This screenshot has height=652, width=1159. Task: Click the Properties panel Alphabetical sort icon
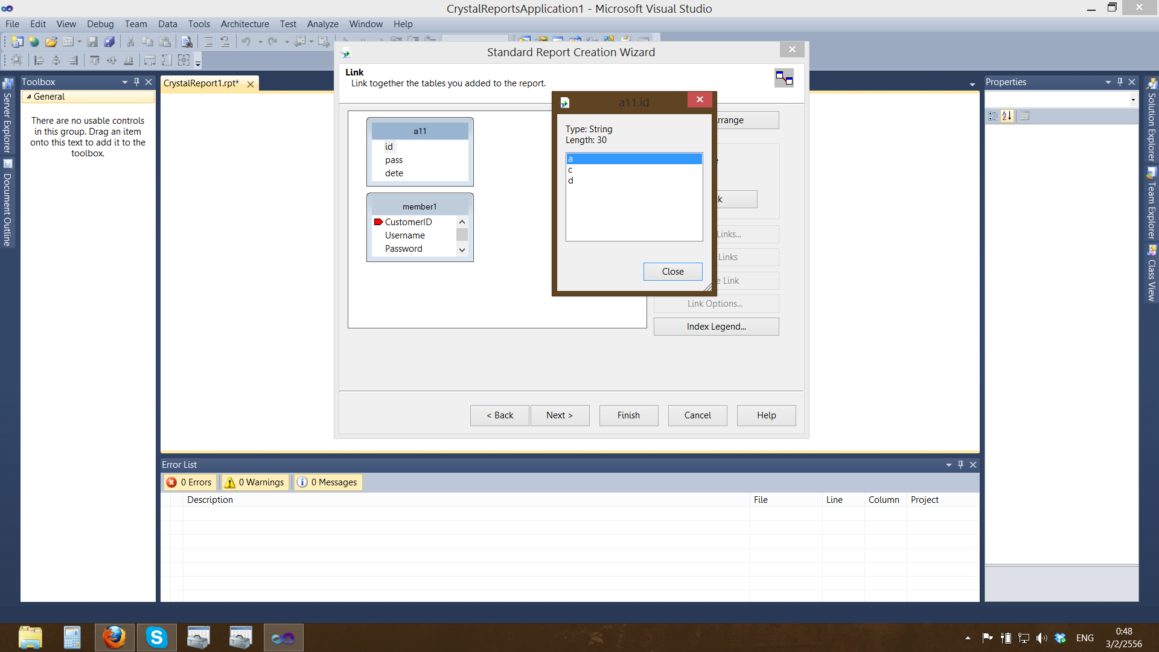click(x=1007, y=116)
